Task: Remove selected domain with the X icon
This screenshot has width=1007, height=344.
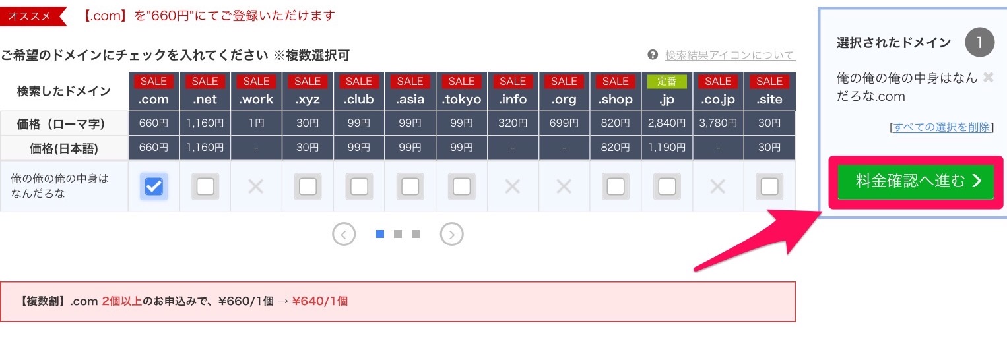Action: (988, 78)
